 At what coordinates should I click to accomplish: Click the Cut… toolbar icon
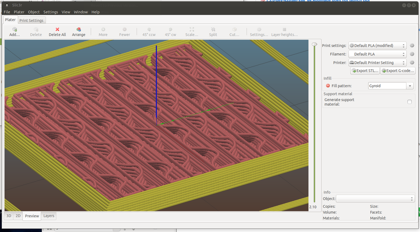coord(235,29)
